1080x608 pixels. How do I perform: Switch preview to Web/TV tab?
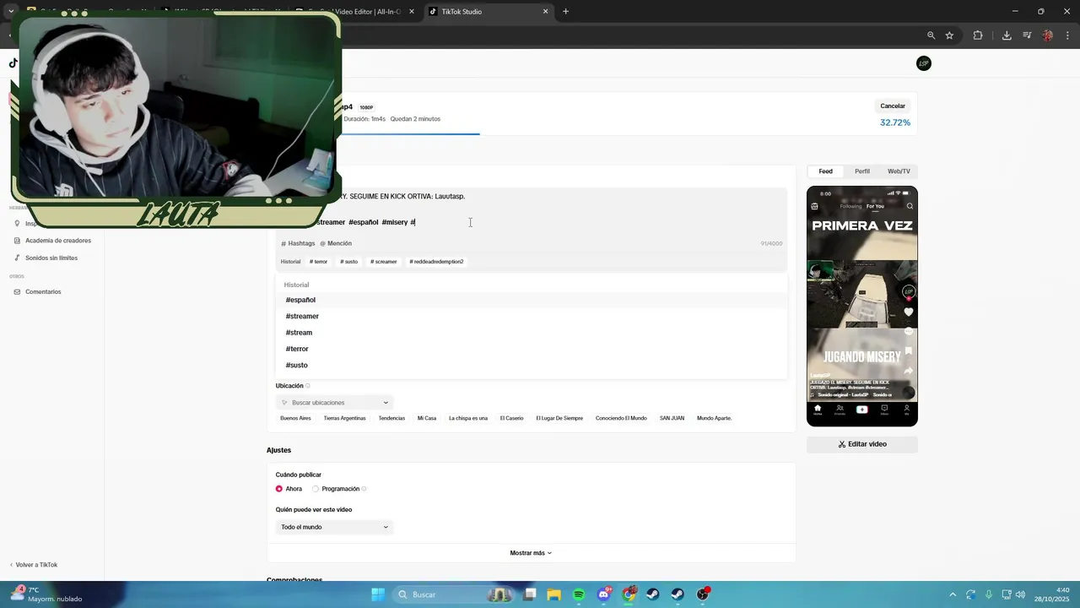899,171
